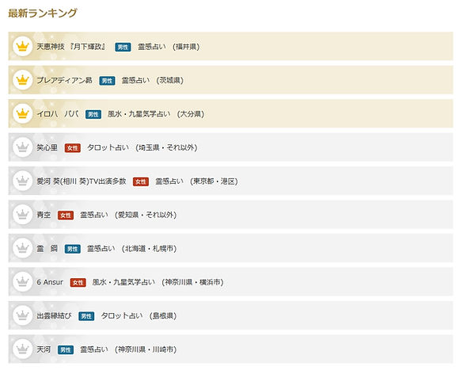Click the (大分県) location text

tap(191, 114)
